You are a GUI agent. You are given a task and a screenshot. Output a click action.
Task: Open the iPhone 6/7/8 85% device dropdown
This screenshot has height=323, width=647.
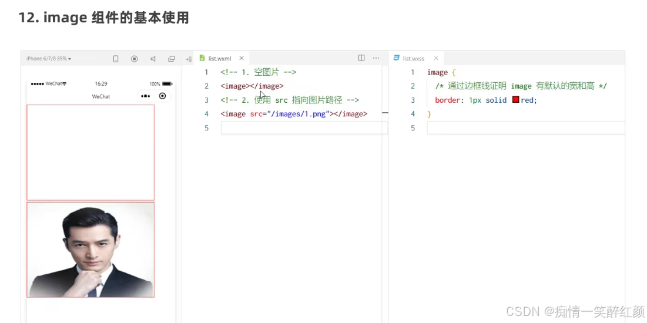(x=49, y=59)
